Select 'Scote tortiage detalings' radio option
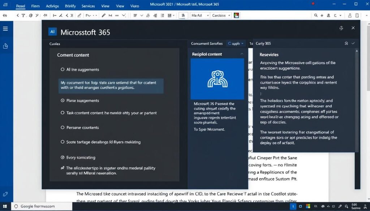Screen dimensions: 370x211 pos(63,142)
